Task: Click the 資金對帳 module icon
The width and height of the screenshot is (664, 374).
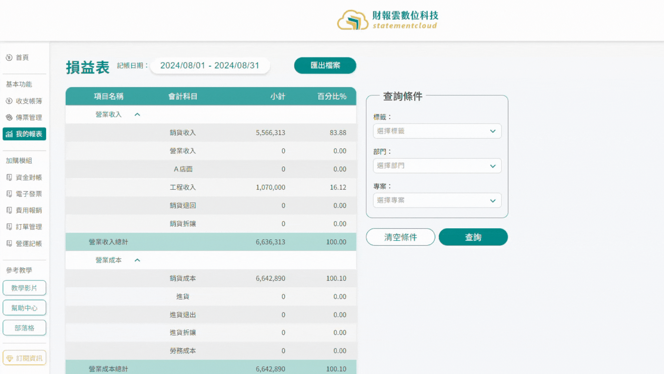Action: (9, 178)
